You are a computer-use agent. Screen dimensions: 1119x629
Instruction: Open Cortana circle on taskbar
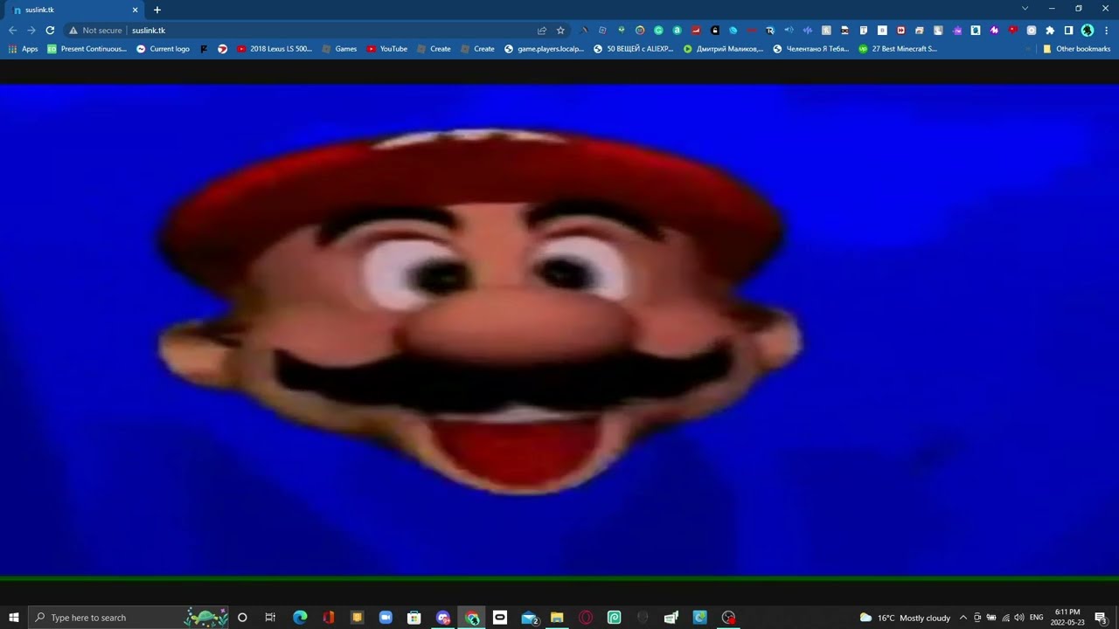tap(242, 618)
